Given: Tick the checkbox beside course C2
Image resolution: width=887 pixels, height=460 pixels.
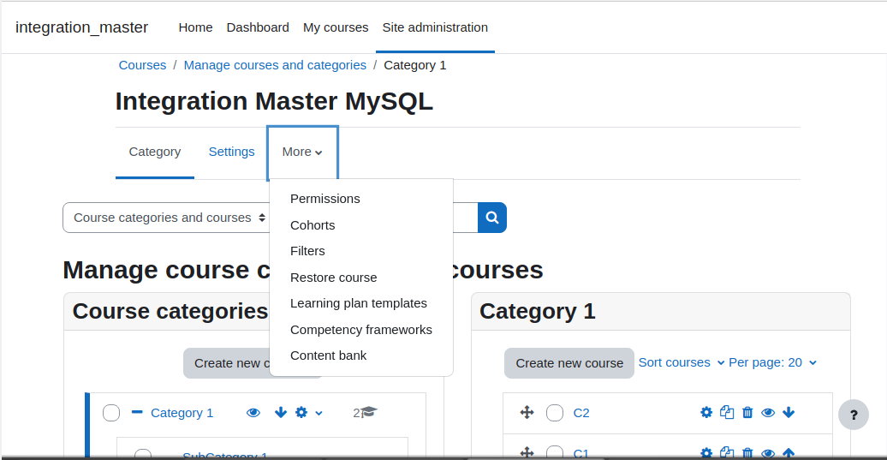Looking at the screenshot, I should click(x=555, y=413).
